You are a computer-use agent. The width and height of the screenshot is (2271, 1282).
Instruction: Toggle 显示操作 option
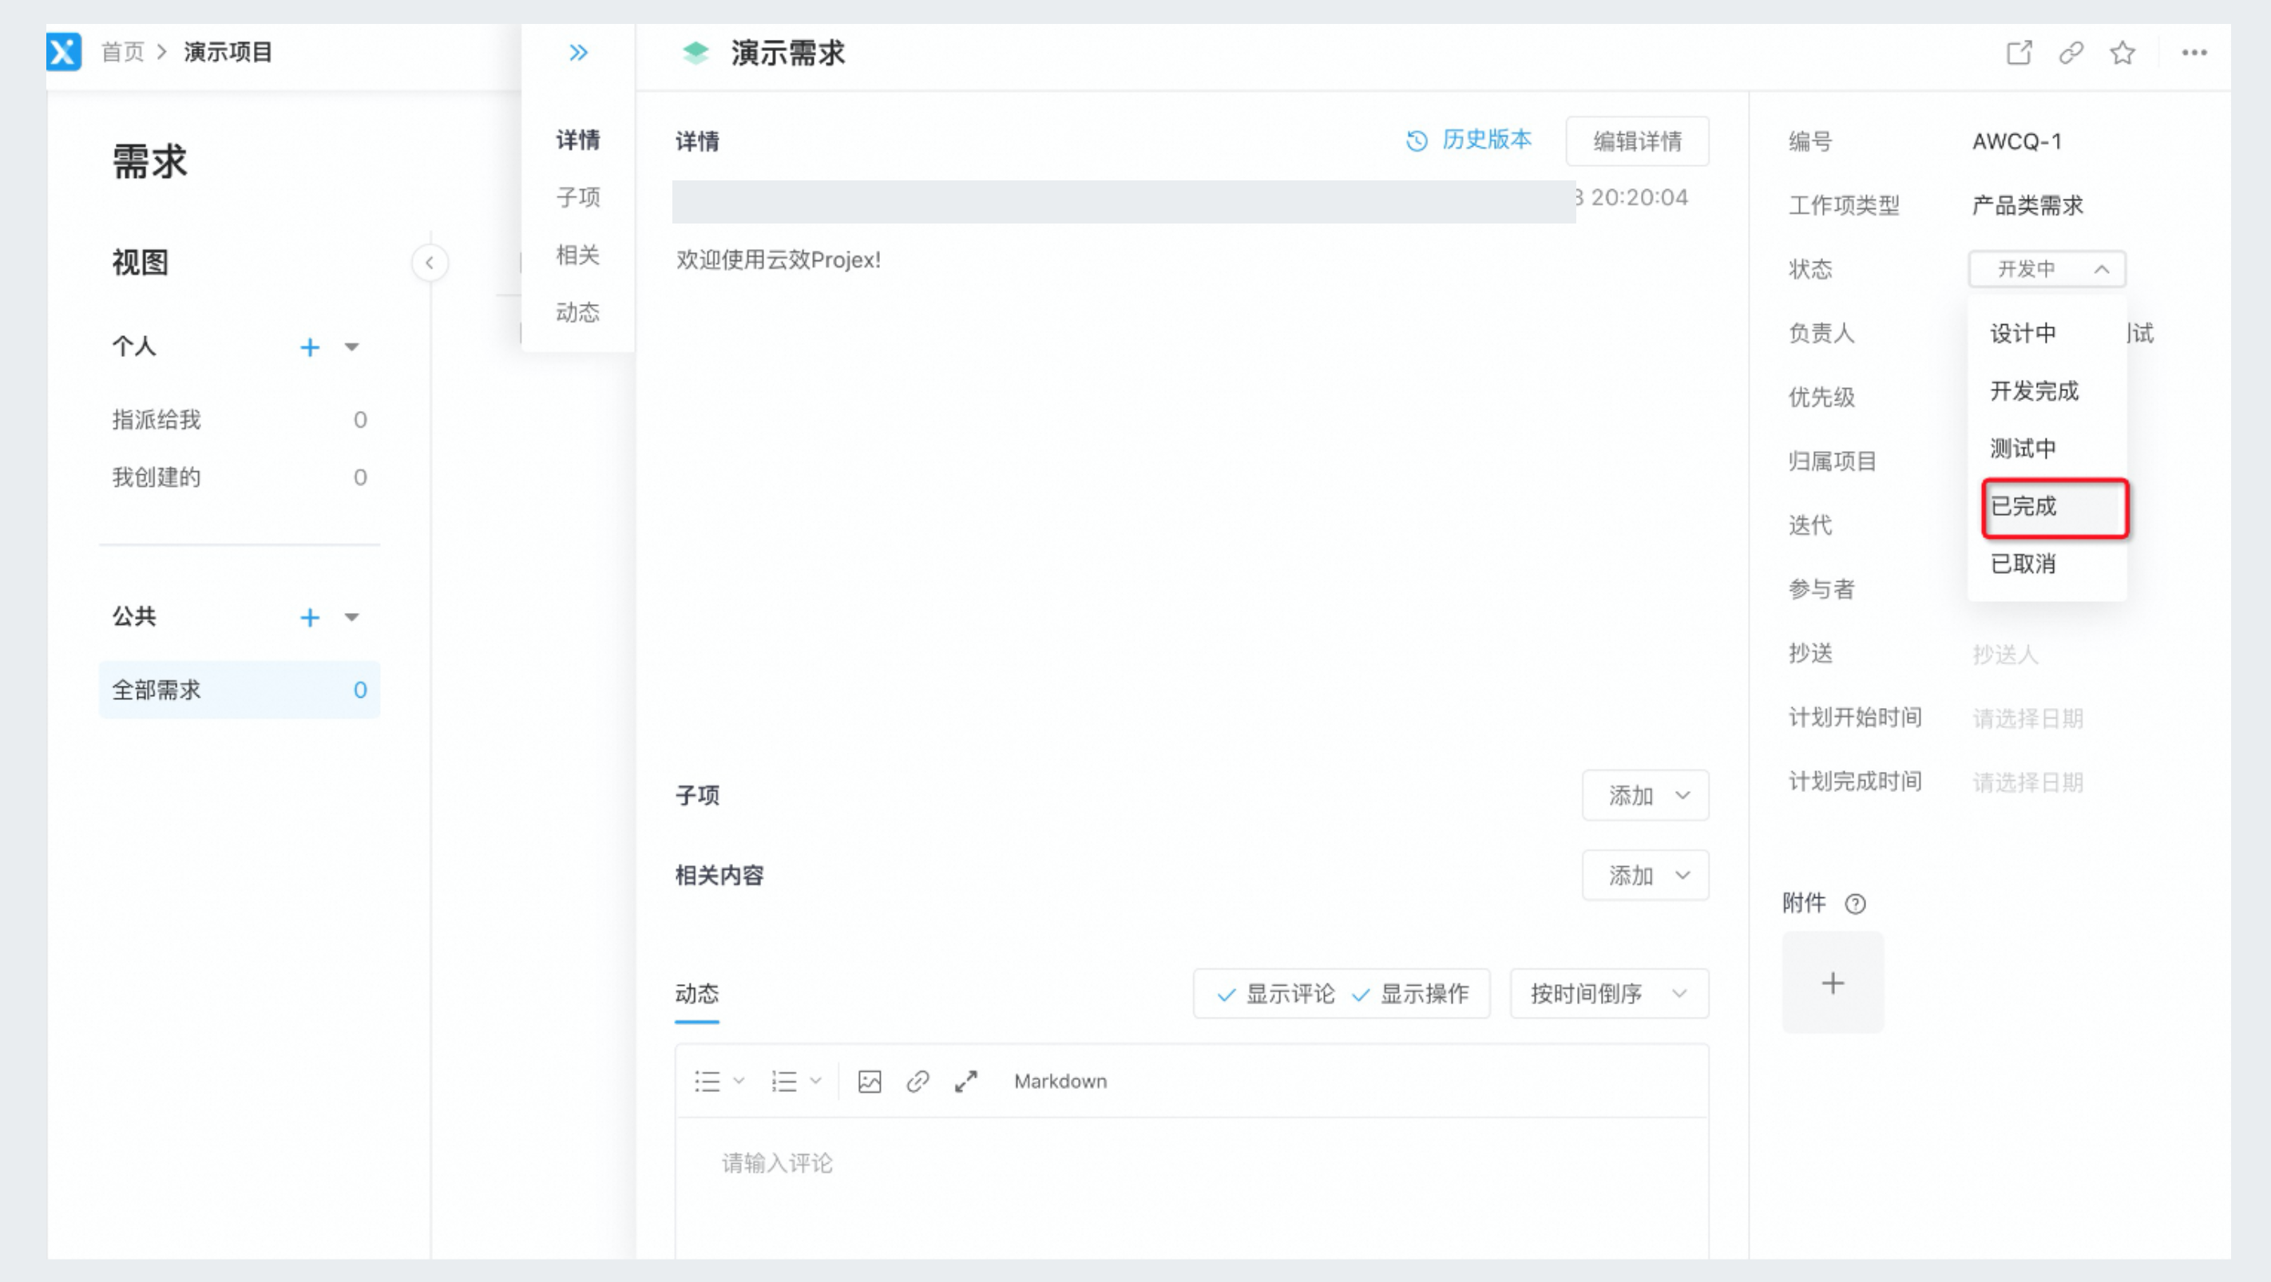point(1409,994)
